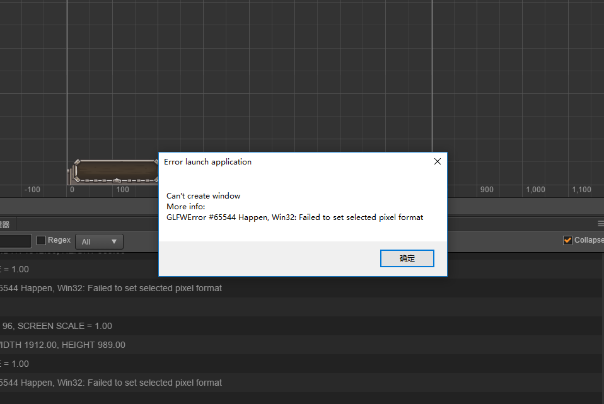Click the Error launch application title text

[207, 162]
